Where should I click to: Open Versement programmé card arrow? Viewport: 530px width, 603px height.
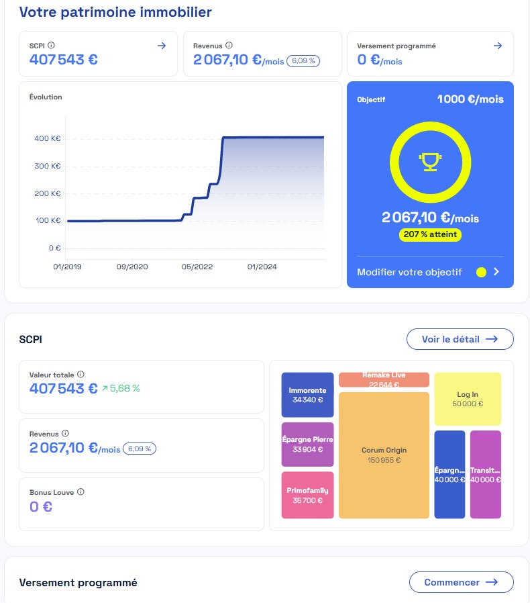[x=498, y=46]
